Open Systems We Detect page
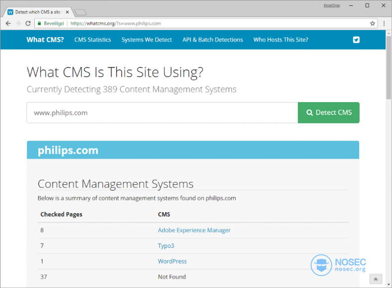 coord(147,40)
